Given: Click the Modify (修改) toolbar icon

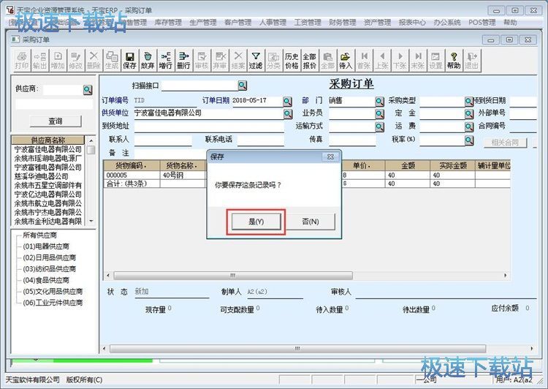Looking at the screenshot, I should coord(76,61).
